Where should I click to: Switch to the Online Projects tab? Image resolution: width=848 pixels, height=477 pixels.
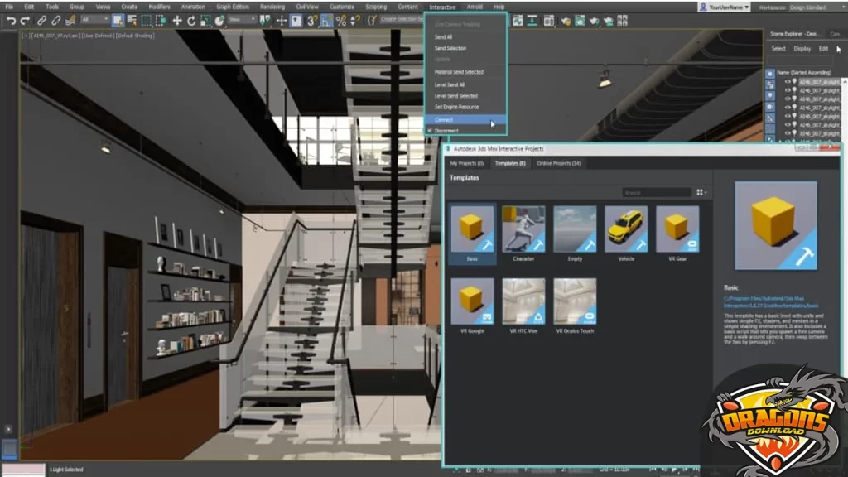tap(558, 163)
